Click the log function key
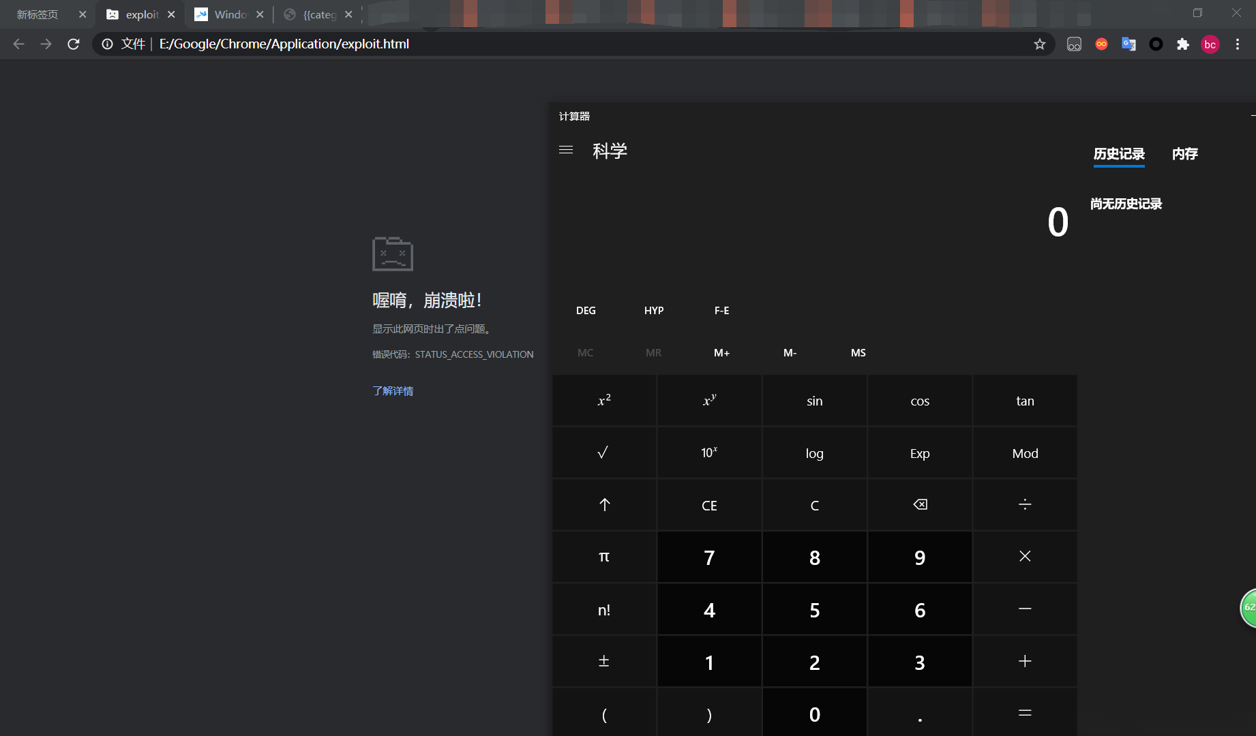Viewport: 1256px width, 736px height. click(x=814, y=453)
